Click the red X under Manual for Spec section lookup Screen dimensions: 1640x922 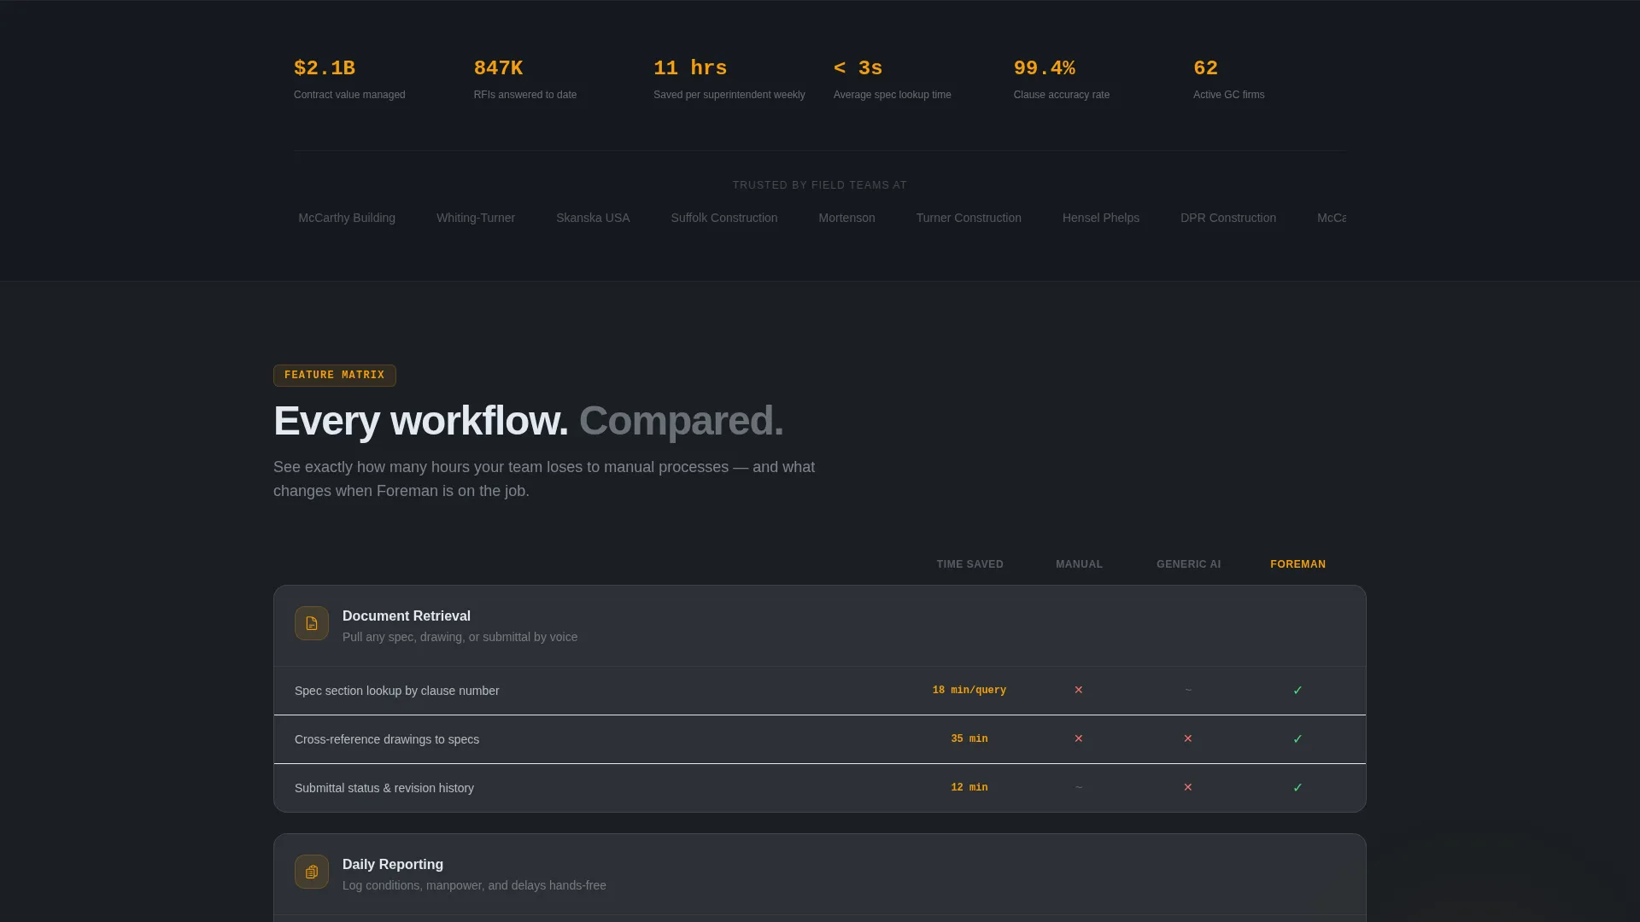click(1079, 690)
